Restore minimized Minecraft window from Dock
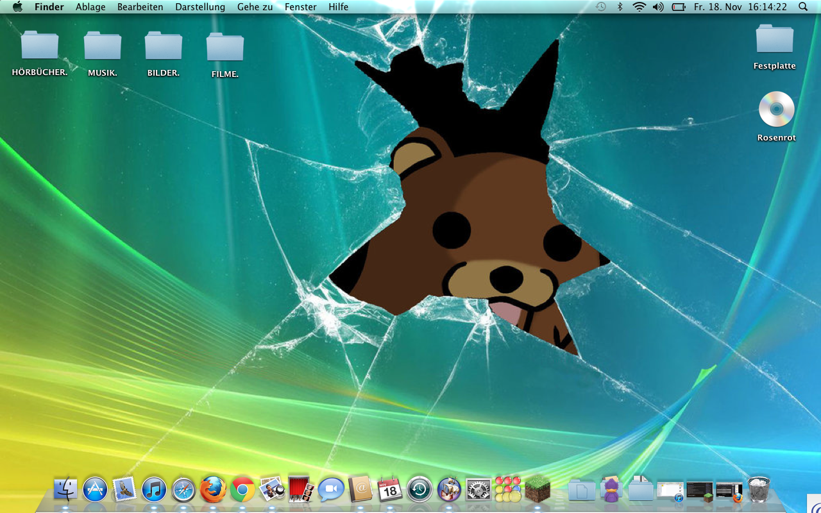This screenshot has height=513, width=821. click(700, 491)
